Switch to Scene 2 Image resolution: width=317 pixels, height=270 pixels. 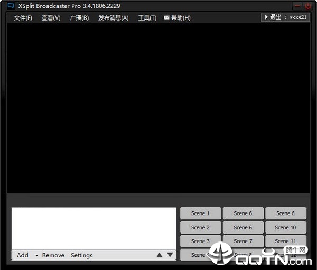(x=201, y=227)
